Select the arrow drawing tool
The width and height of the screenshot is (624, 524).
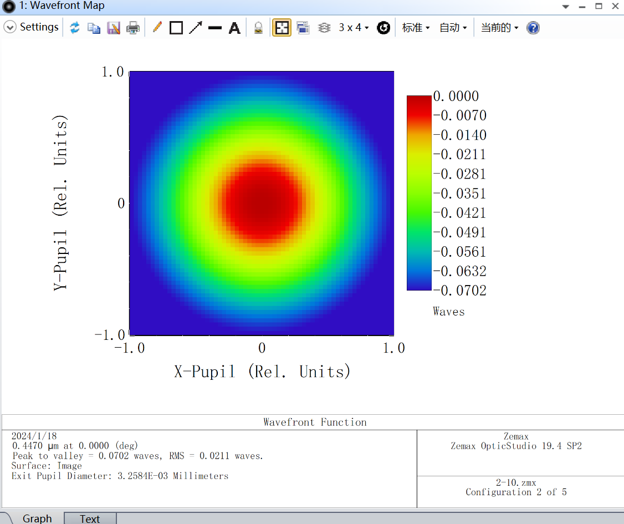[196, 28]
